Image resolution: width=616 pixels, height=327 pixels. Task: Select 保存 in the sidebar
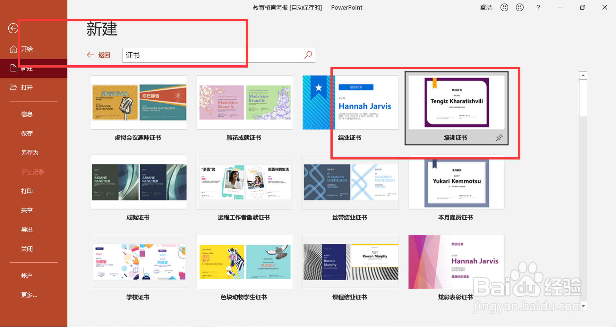[x=27, y=134]
